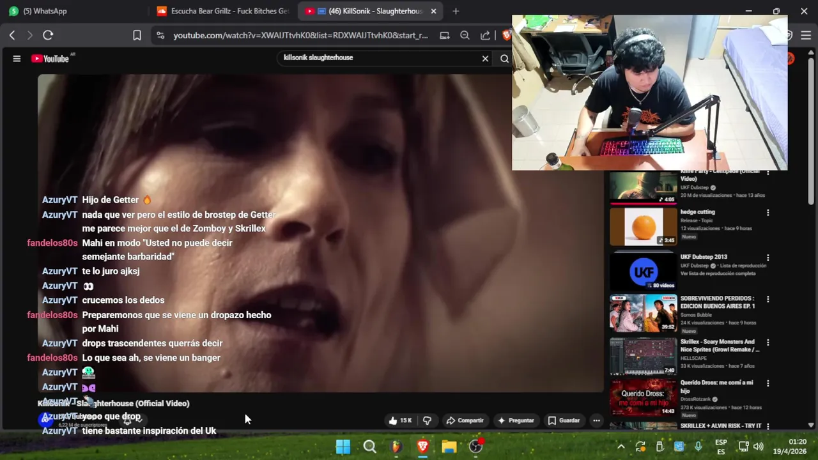Open options menu for hedge cutting video

[x=768, y=213]
